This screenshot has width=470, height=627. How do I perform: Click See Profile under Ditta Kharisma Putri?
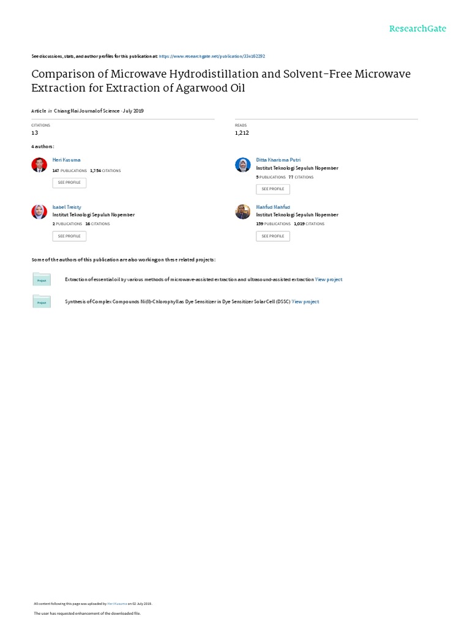pyautogui.click(x=273, y=189)
